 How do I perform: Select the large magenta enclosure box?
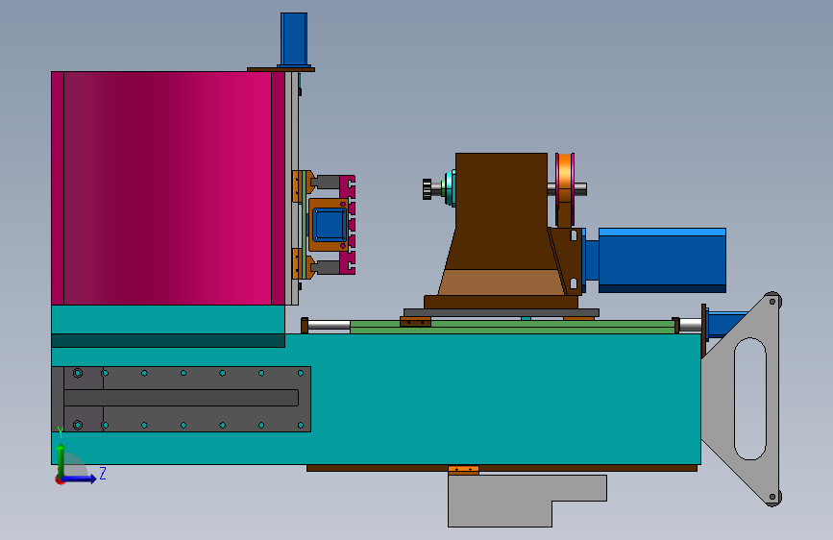pyautogui.click(x=168, y=188)
